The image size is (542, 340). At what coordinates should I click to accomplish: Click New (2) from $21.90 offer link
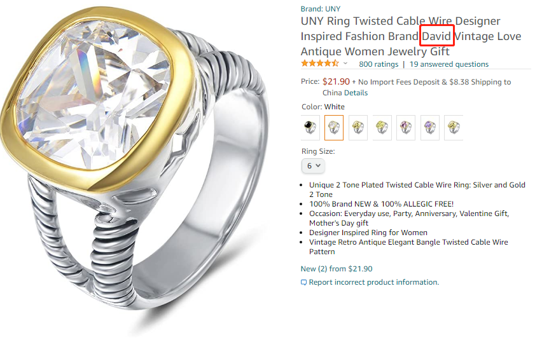click(x=337, y=269)
